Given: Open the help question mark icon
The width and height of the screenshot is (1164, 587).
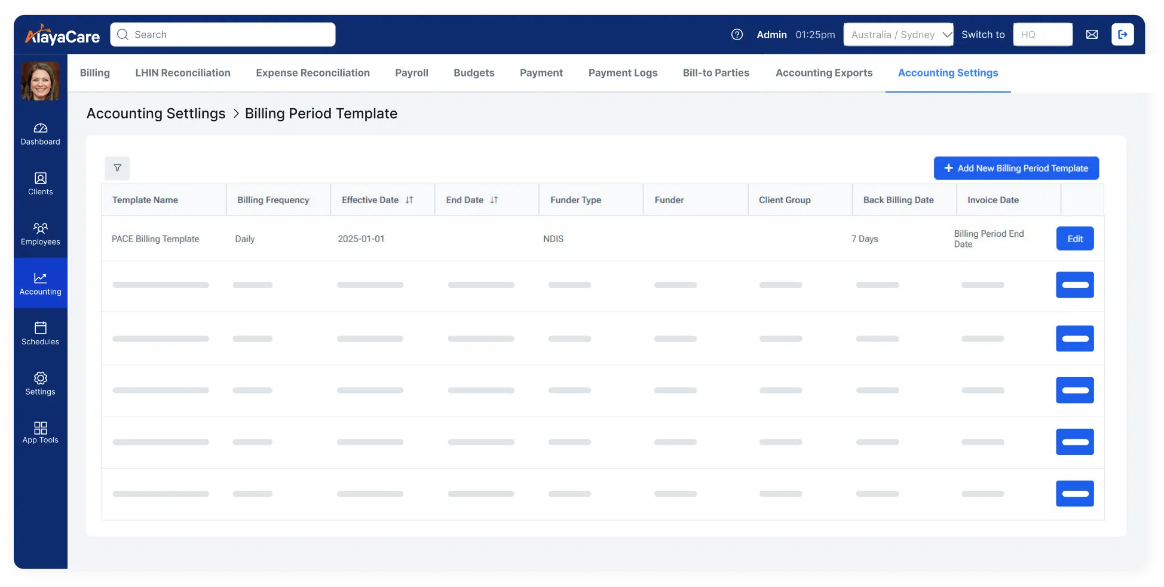Looking at the screenshot, I should click(x=737, y=35).
